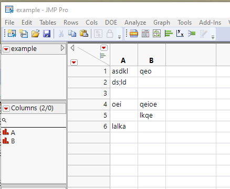Screen dimensions: 230x189
Task: Click cell containing lalka
Action: pos(124,127)
